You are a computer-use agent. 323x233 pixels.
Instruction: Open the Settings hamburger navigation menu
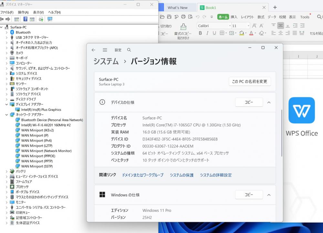coord(105,50)
